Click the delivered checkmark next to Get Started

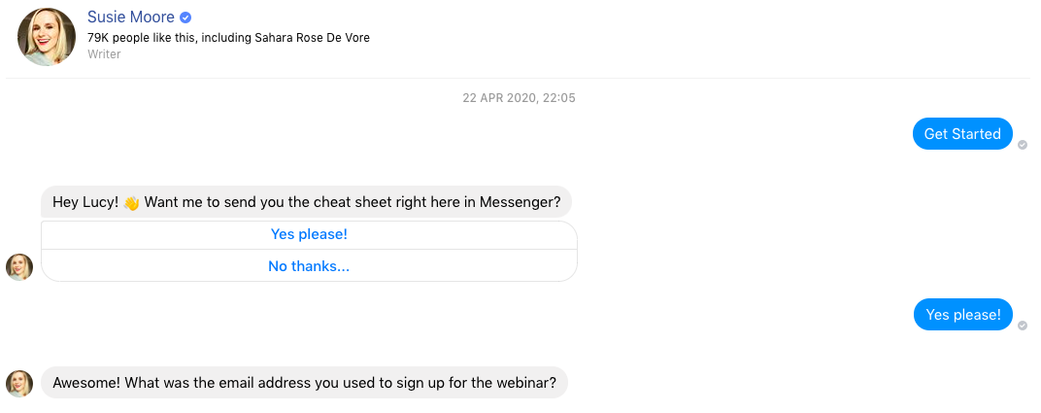pyautogui.click(x=1023, y=145)
